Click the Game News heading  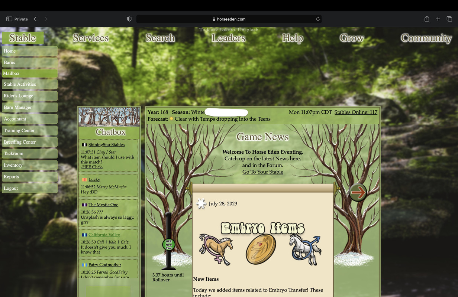click(x=263, y=137)
